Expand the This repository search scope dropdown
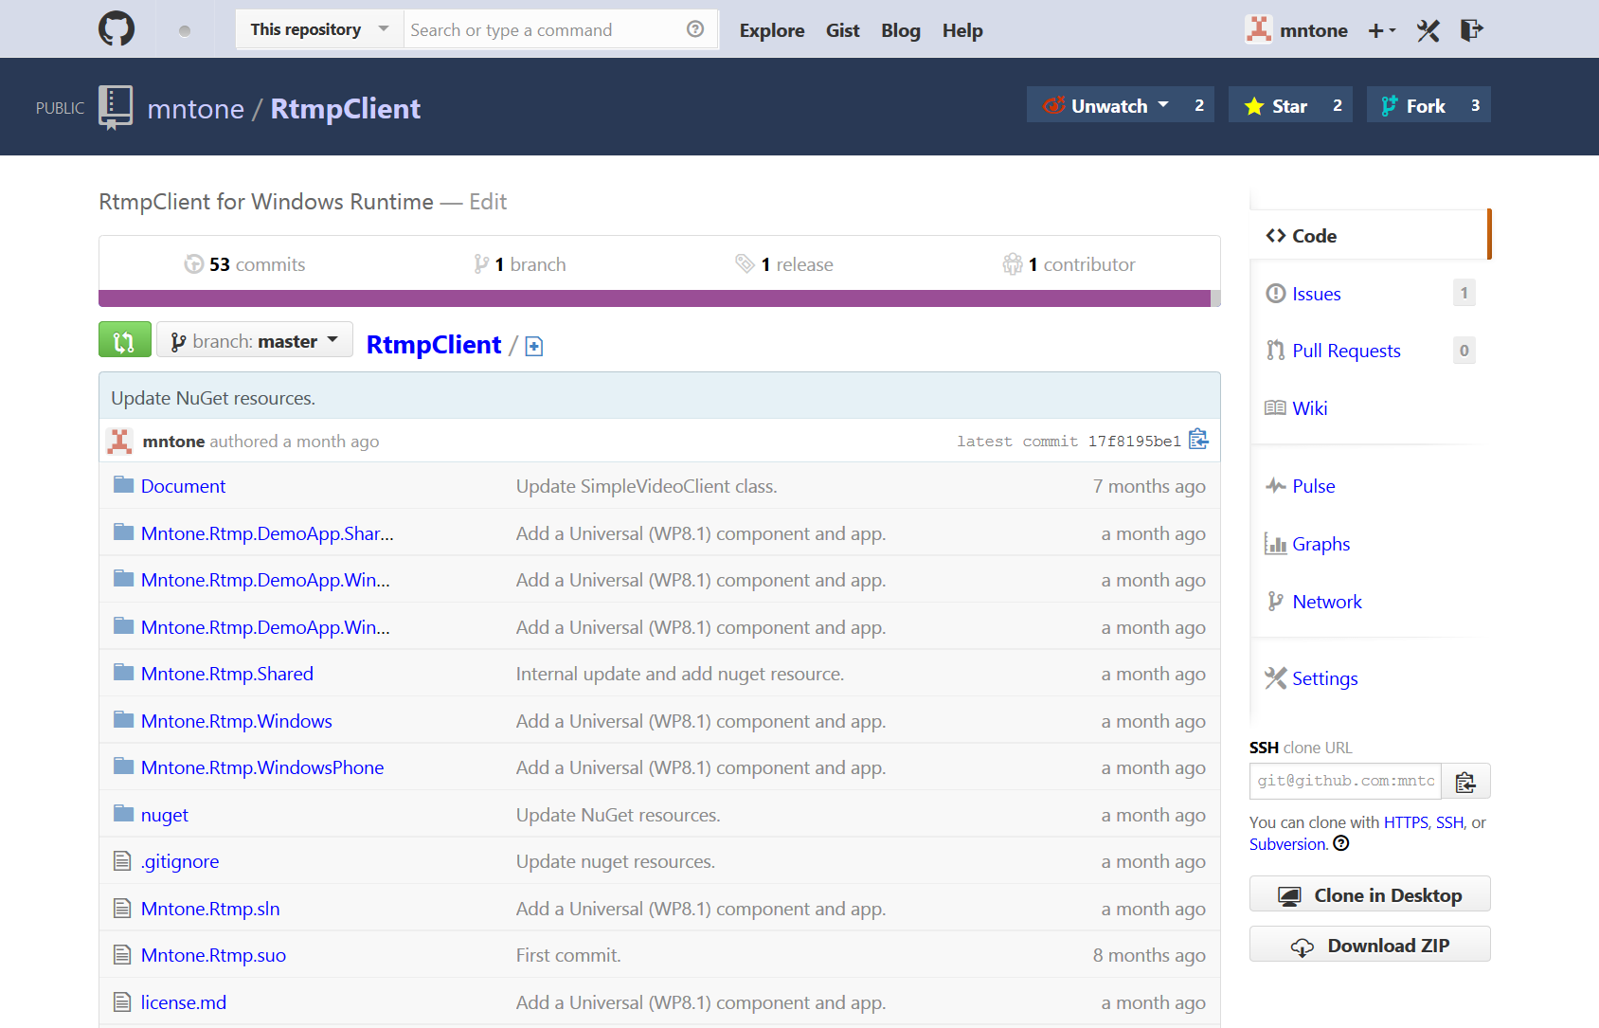The image size is (1599, 1028). (318, 28)
